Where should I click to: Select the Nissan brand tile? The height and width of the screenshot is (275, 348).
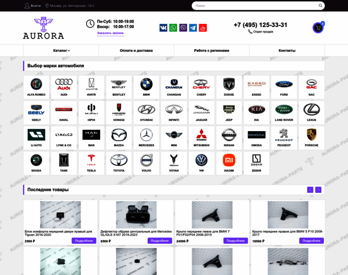229,137
